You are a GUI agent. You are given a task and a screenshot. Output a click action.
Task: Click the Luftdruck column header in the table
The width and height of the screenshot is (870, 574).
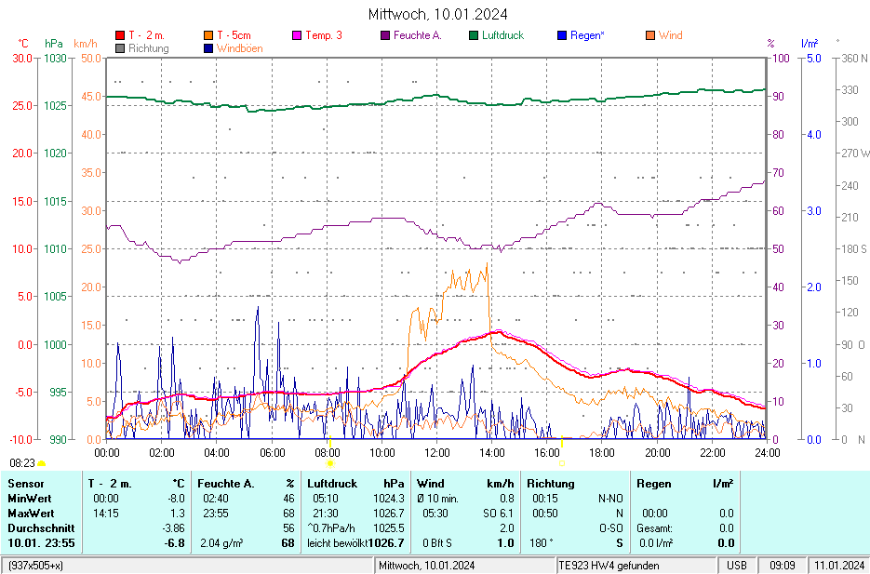tap(332, 484)
